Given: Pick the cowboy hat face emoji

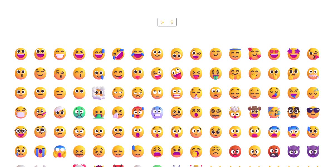Looking at the screenshot, I should click(x=255, y=112).
